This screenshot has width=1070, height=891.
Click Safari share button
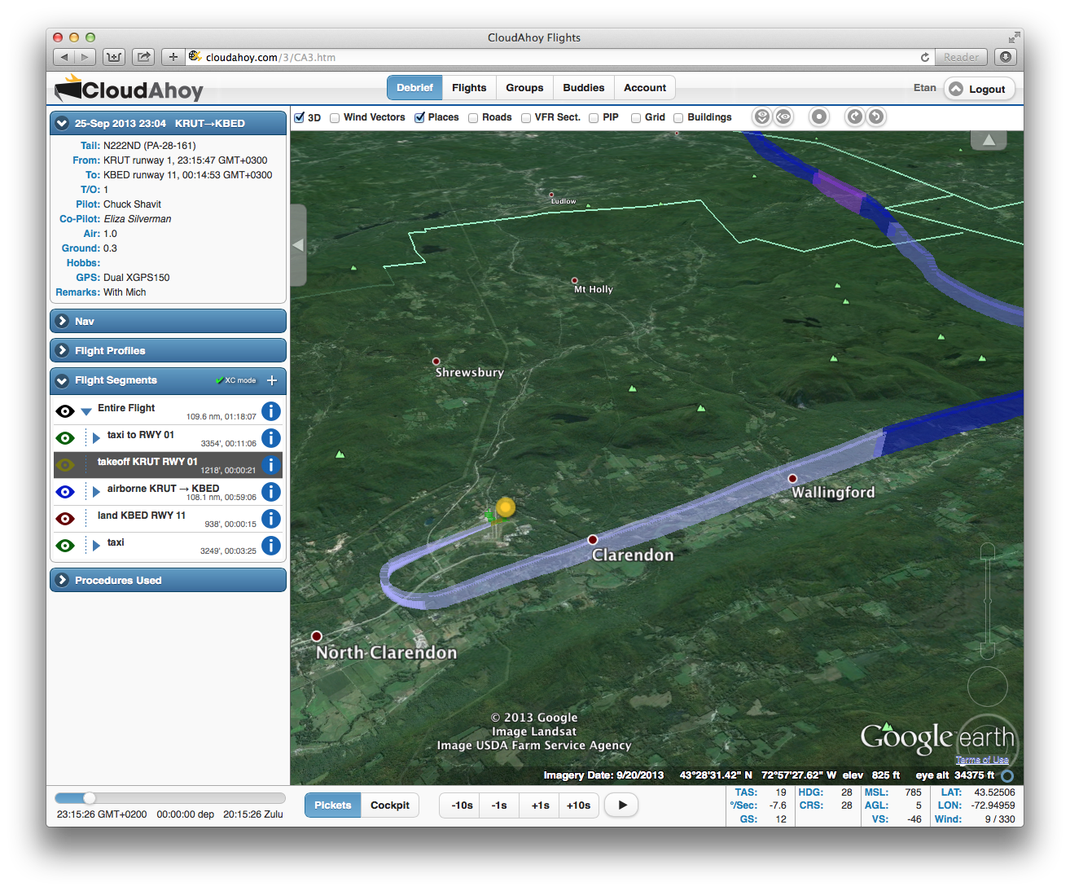[x=143, y=57]
